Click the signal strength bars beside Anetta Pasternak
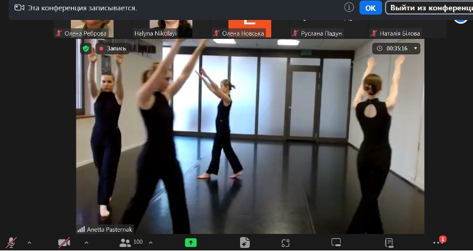The height and width of the screenshot is (251, 473). [x=81, y=229]
